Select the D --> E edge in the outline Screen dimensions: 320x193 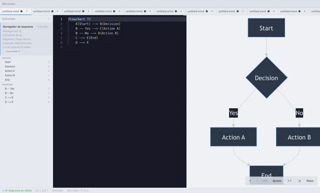click(x=26, y=102)
